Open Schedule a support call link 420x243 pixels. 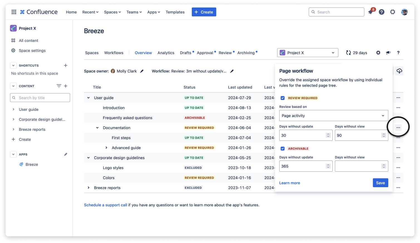click(105, 205)
